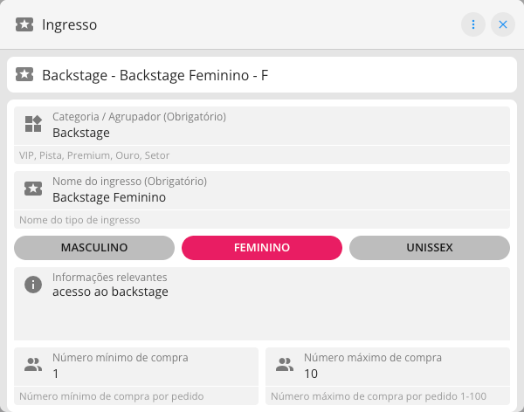Open the three-dot options menu
The image size is (524, 412).
pyautogui.click(x=473, y=24)
